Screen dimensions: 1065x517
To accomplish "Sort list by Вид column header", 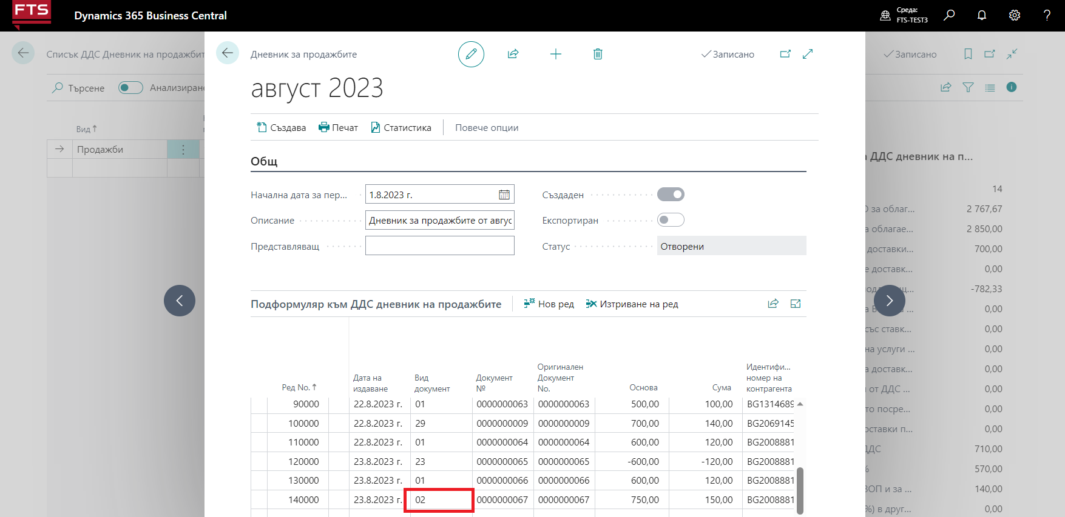I will [x=86, y=129].
